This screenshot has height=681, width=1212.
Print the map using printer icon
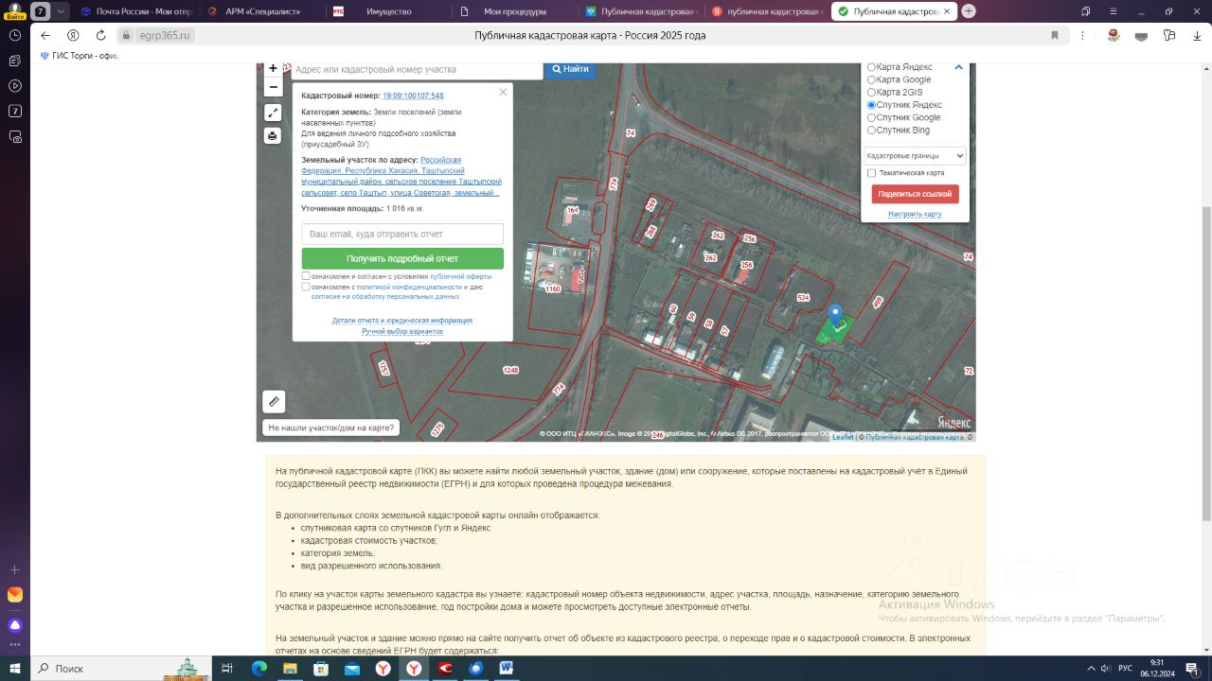[x=273, y=135]
